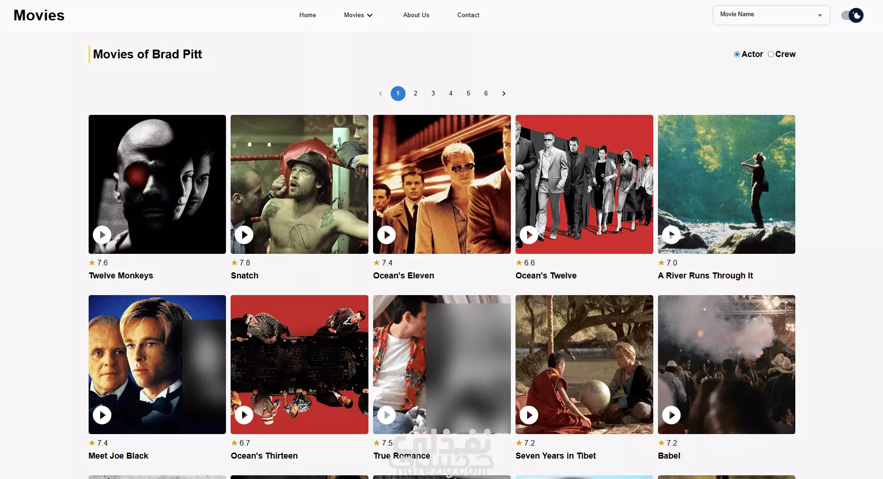Viewport: 883px width, 479px height.
Task: Click the Ocean's Twelve poster thumbnail
Action: click(x=584, y=184)
